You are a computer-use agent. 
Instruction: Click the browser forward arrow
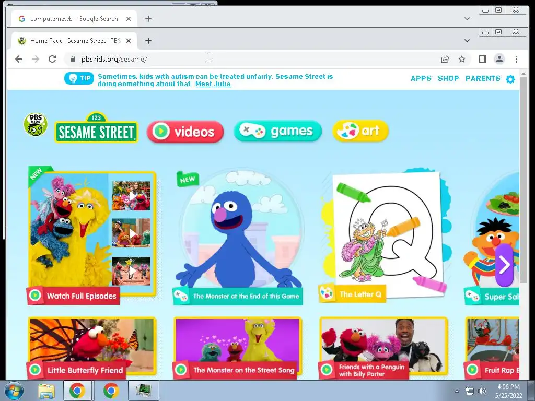pyautogui.click(x=36, y=59)
